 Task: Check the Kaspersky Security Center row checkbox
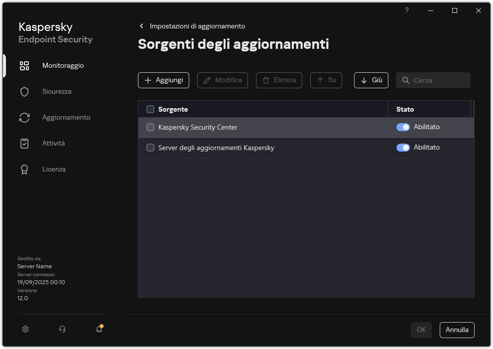(x=150, y=127)
